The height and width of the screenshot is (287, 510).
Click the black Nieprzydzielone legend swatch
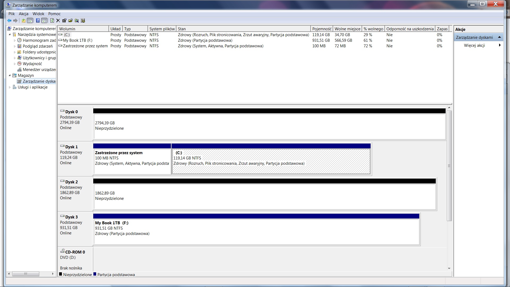tap(61, 274)
